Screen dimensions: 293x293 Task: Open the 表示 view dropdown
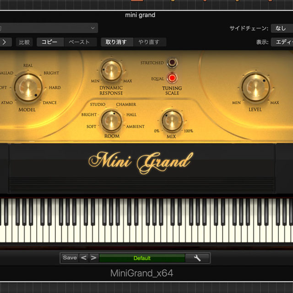click(282, 42)
